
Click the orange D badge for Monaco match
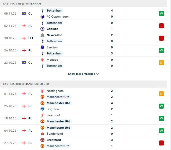tap(161, 63)
